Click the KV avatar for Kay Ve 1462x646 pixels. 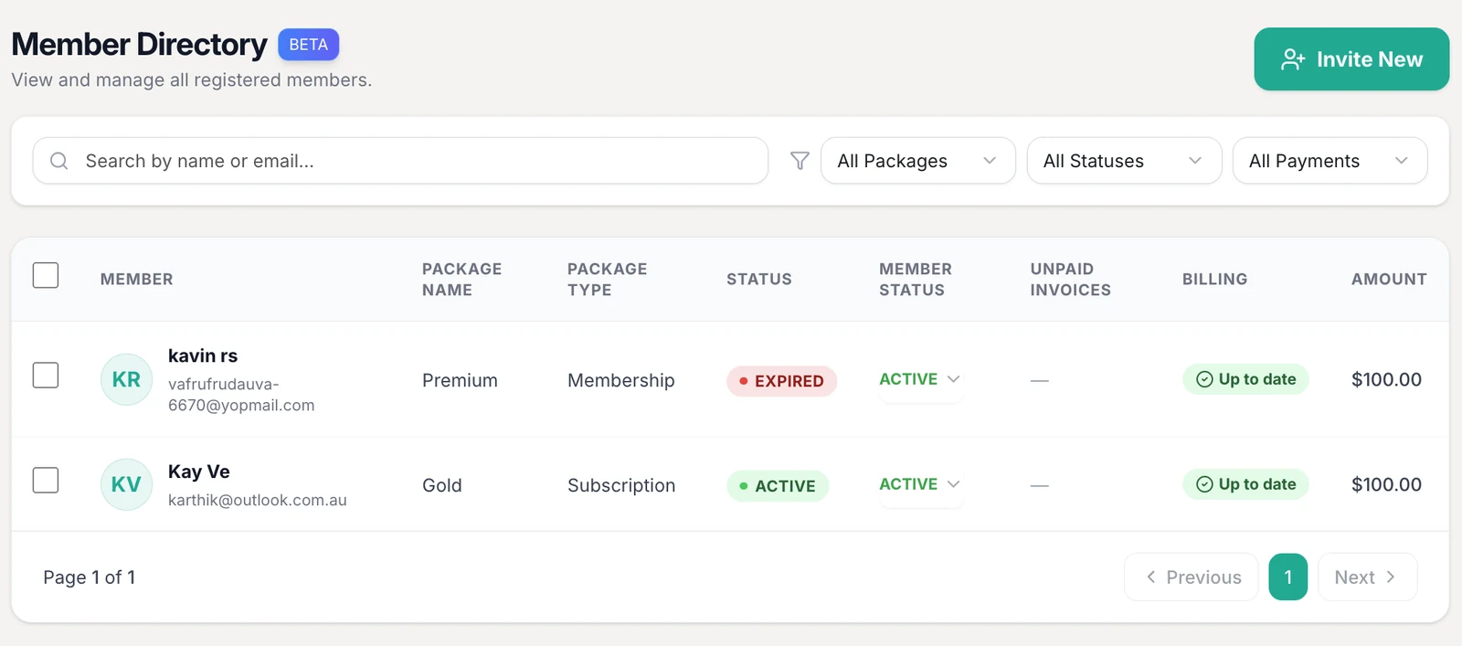(x=126, y=484)
